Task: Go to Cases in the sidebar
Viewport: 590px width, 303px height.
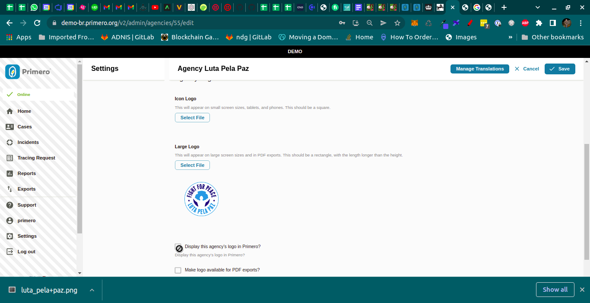Action: tap(25, 127)
